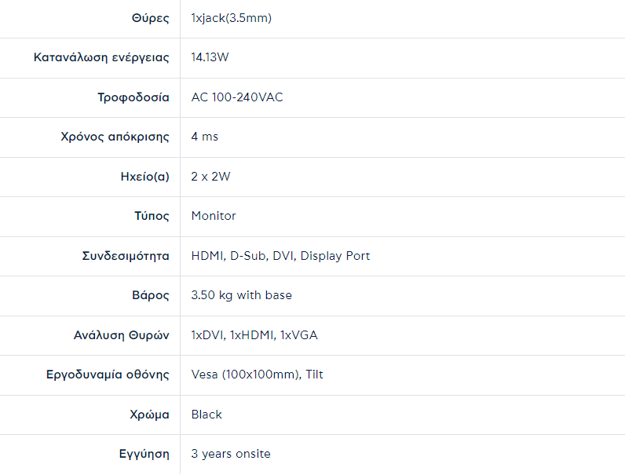The width and height of the screenshot is (625, 475).
Task: Click the Συνδεσιμότητα label
Action: [x=126, y=256]
